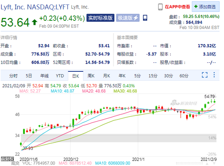Click the volume MA5: 6078512.40 label
The image size is (224, 166).
pyautogui.click(x=75, y=163)
